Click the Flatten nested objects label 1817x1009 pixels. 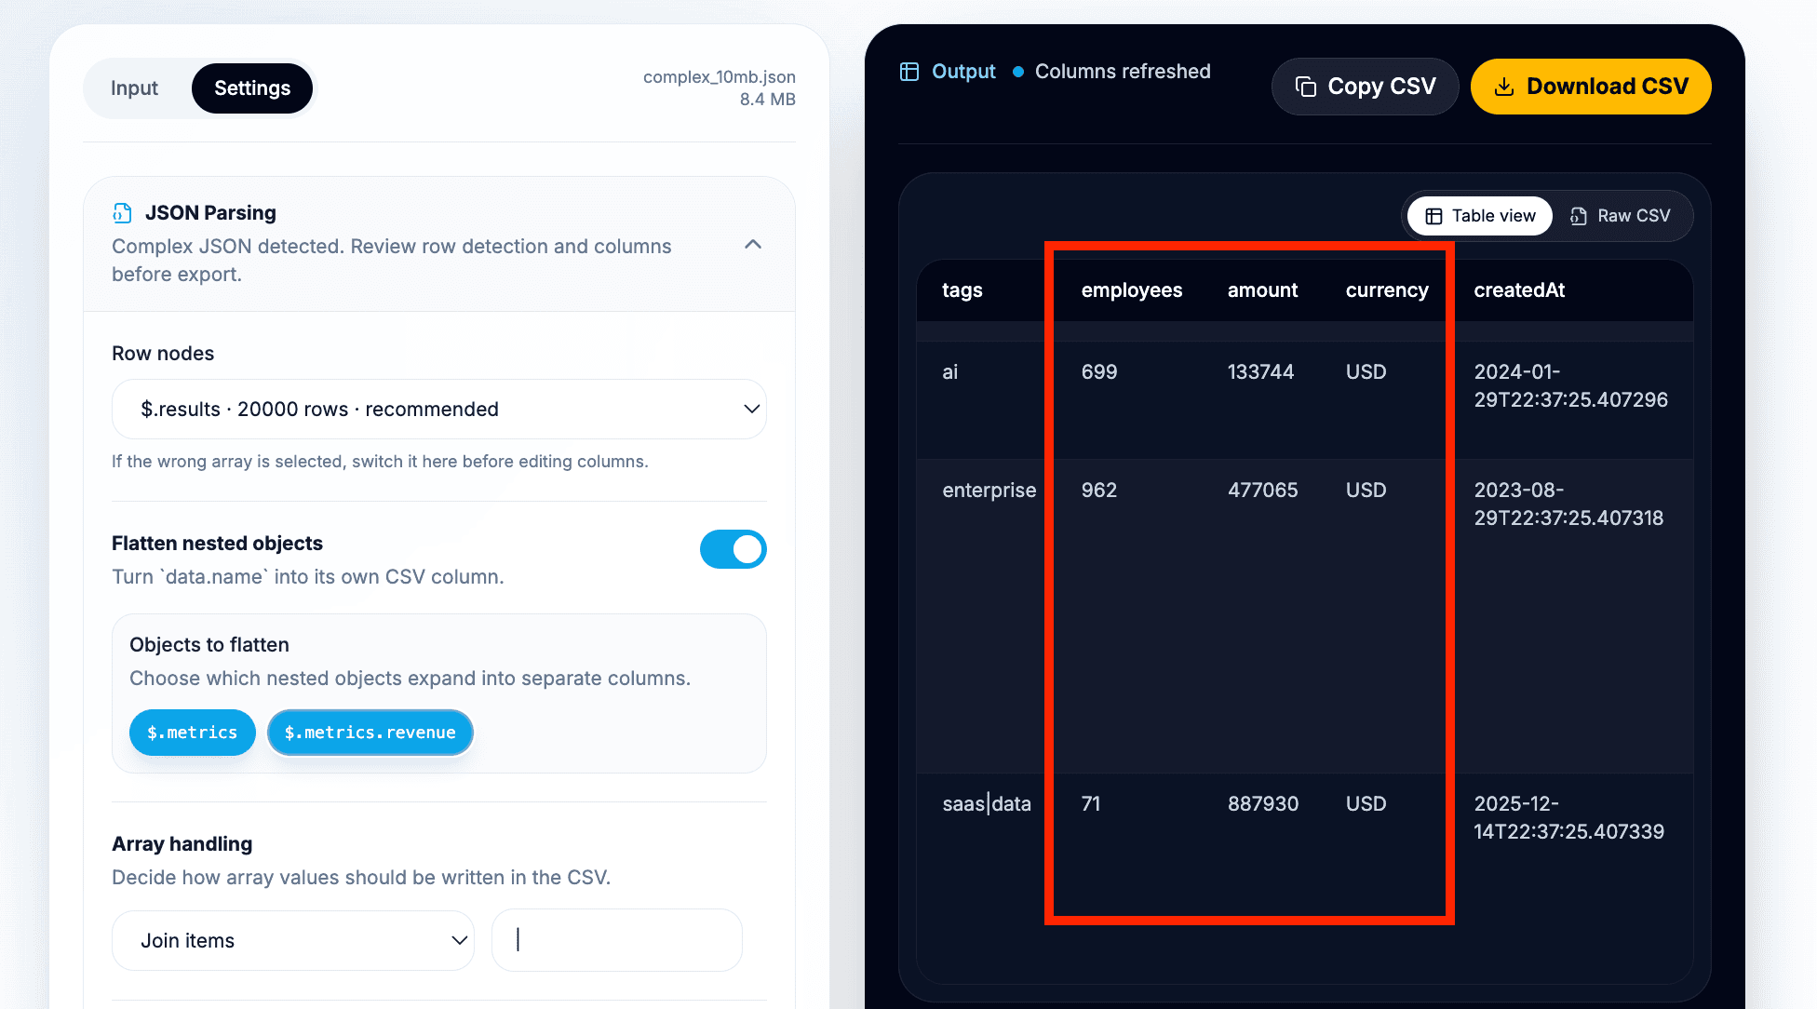(x=217, y=544)
